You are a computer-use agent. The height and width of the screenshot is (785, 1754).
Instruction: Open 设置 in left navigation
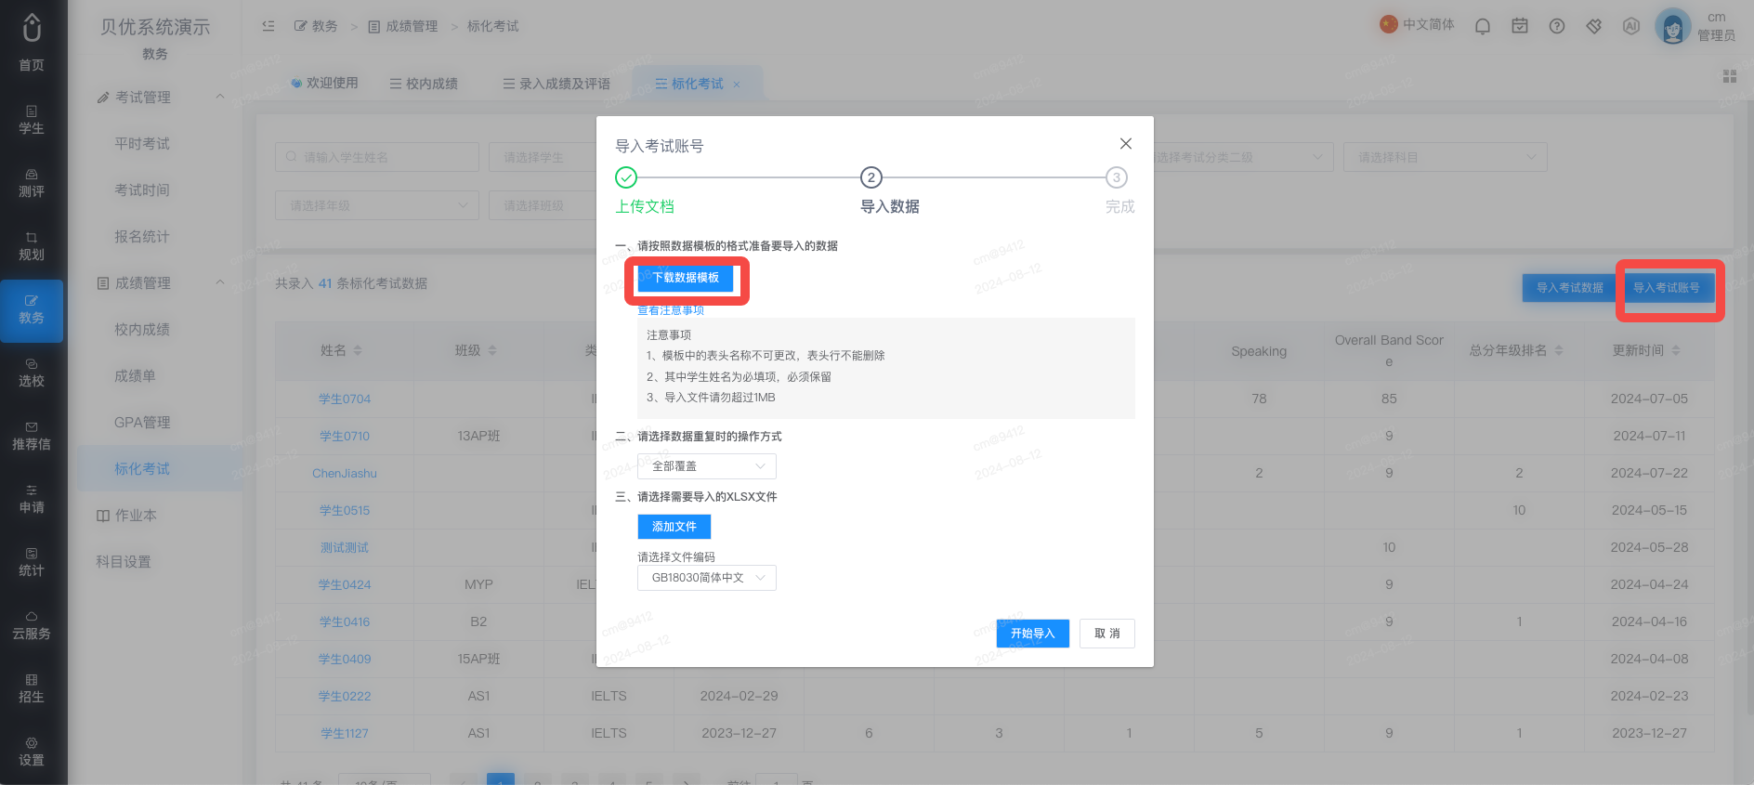pyautogui.click(x=32, y=751)
